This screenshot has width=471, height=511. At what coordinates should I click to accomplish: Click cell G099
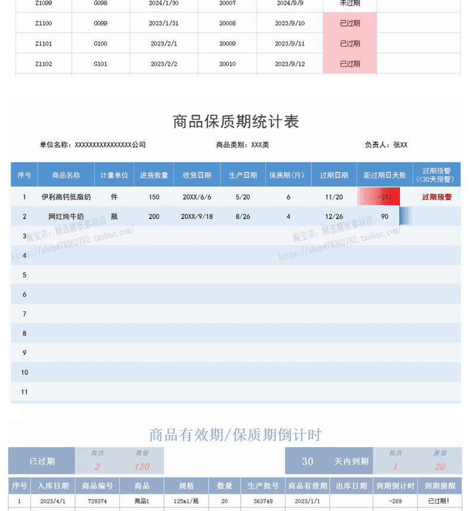[x=101, y=23]
